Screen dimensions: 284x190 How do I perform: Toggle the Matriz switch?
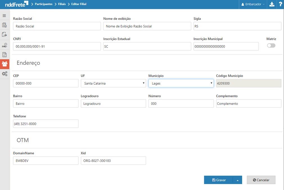(271, 46)
